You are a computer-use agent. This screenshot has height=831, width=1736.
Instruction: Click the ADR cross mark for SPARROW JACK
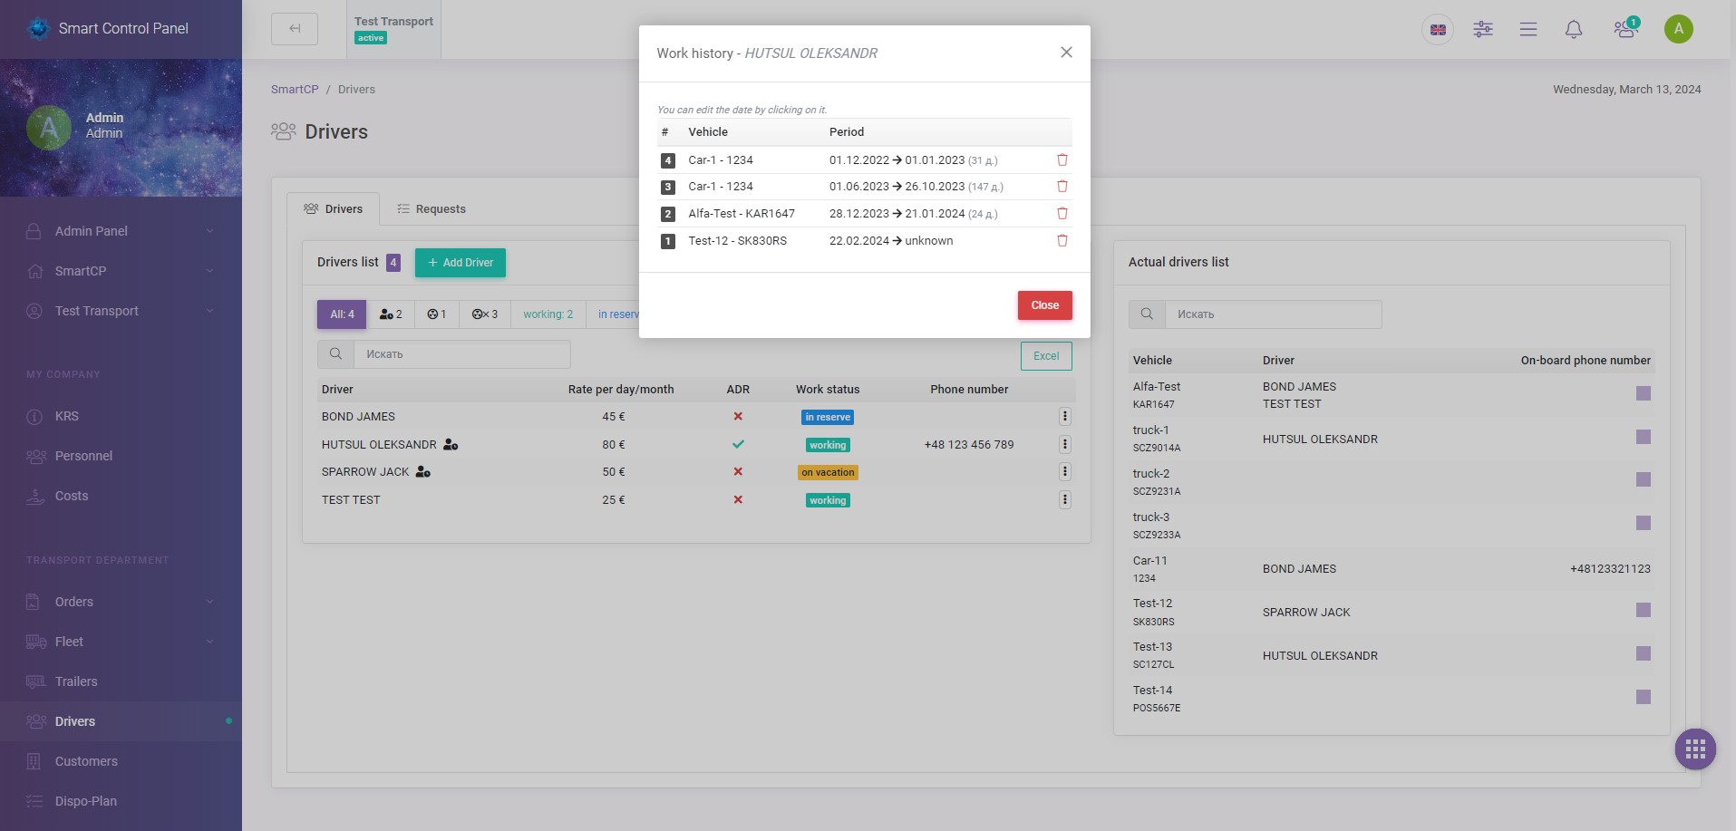pyautogui.click(x=738, y=471)
